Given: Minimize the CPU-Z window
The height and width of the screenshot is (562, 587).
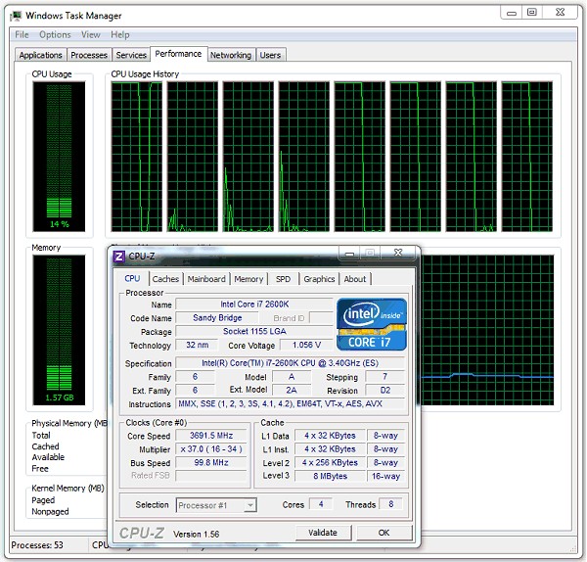Looking at the screenshot, I should [x=349, y=254].
